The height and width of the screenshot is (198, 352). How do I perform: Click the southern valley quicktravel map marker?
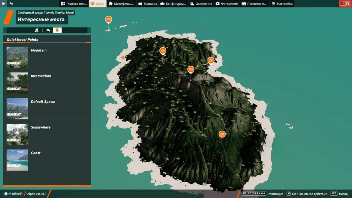pos(222,134)
